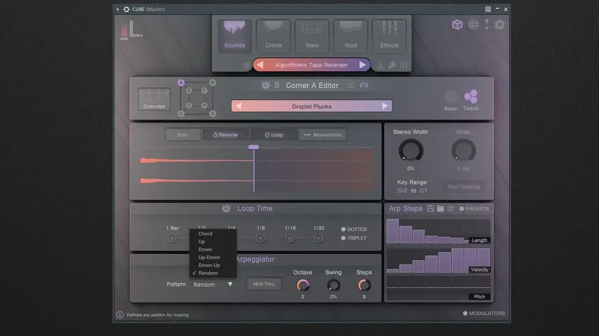Expand the Pattern Random dropdown arrow
Screen dimensions: 599x336
click(230, 284)
